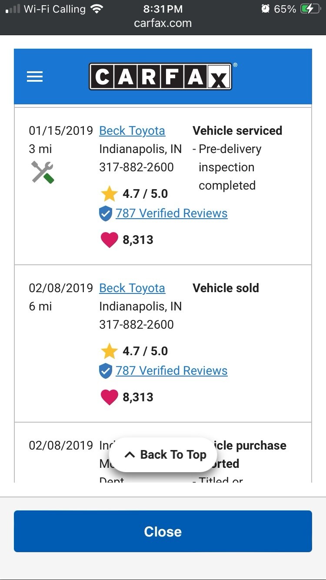Open the hamburger menu icon
This screenshot has width=326, height=580.
pos(35,77)
